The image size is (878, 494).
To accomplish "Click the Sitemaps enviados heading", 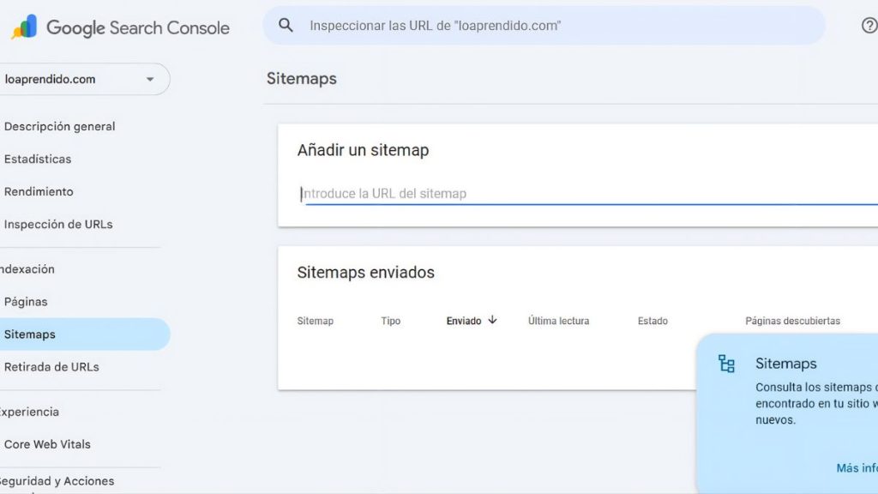I will point(365,272).
